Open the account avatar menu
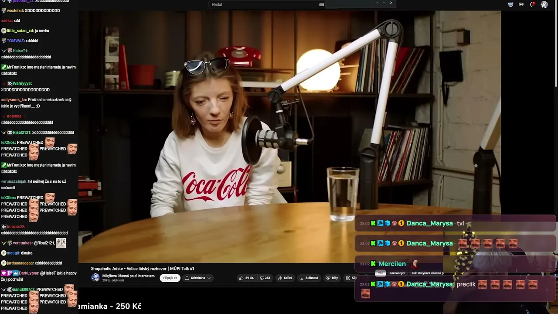 pyautogui.click(x=544, y=4)
